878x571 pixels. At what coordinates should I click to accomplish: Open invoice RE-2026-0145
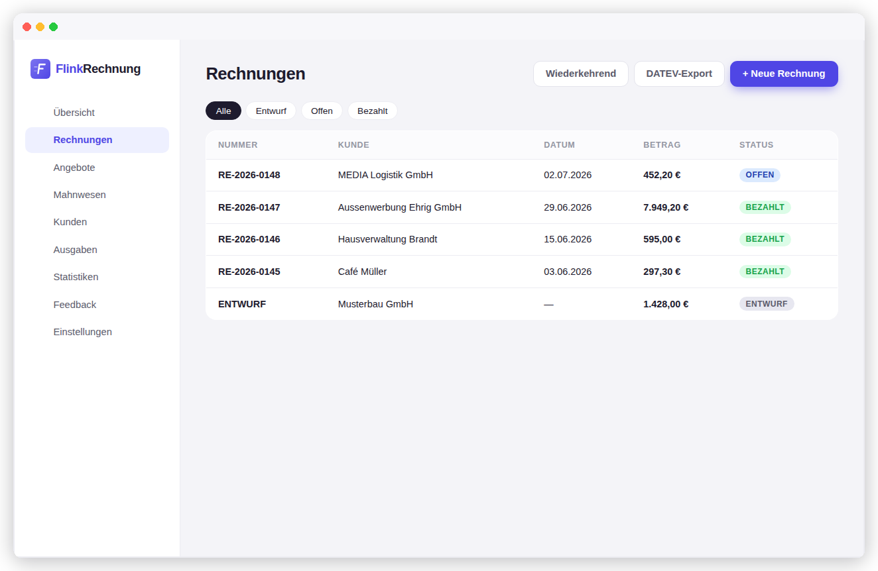249,272
